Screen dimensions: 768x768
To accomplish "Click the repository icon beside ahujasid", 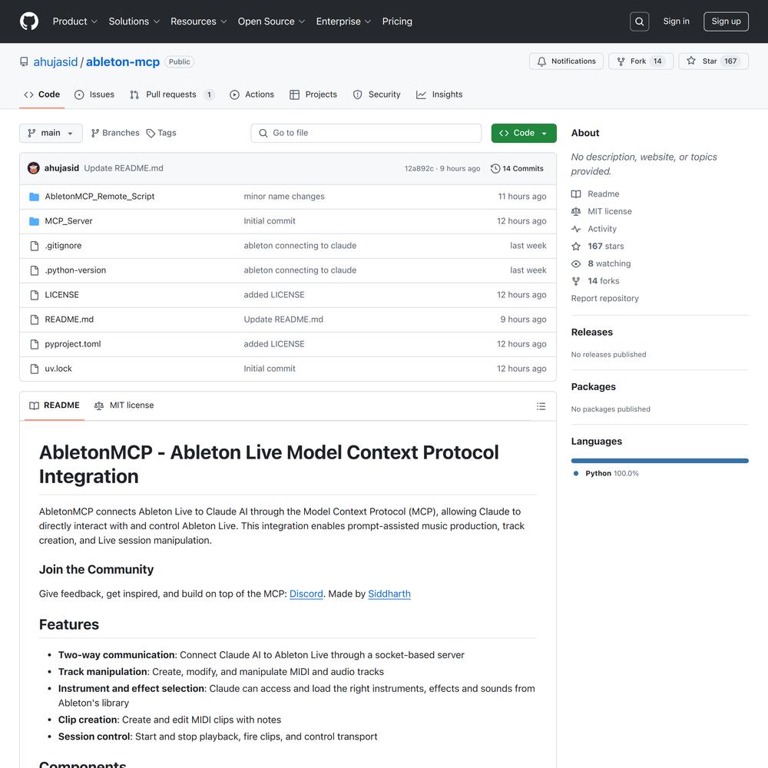I will [x=24, y=61].
